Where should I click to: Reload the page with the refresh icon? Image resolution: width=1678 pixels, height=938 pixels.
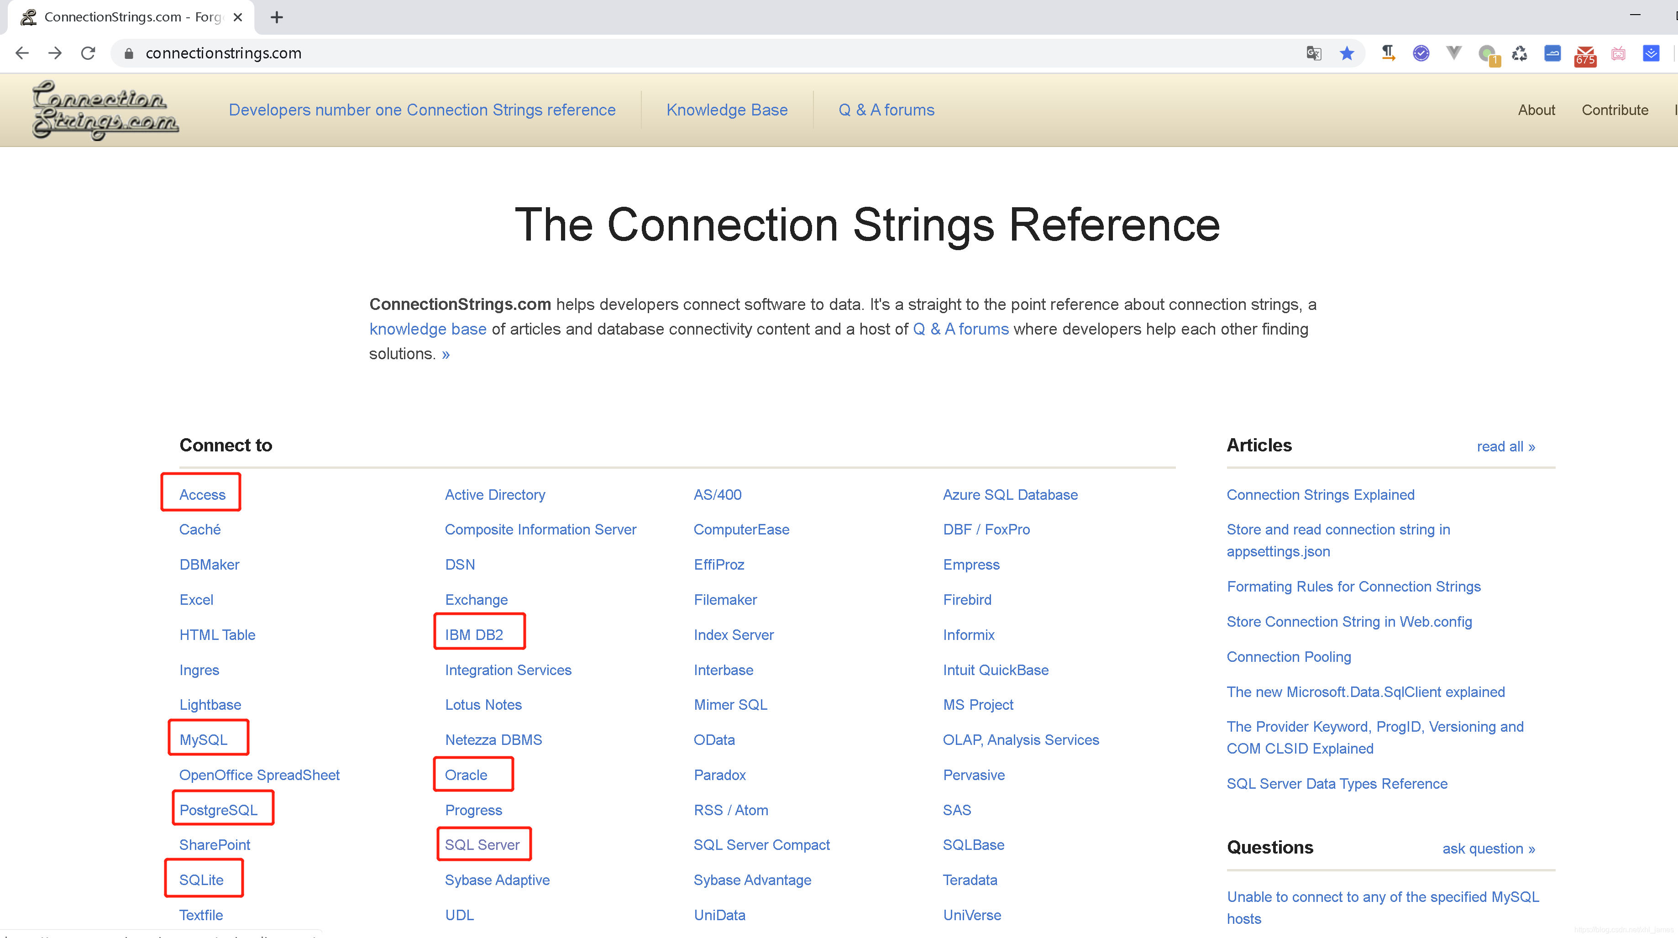(x=88, y=53)
